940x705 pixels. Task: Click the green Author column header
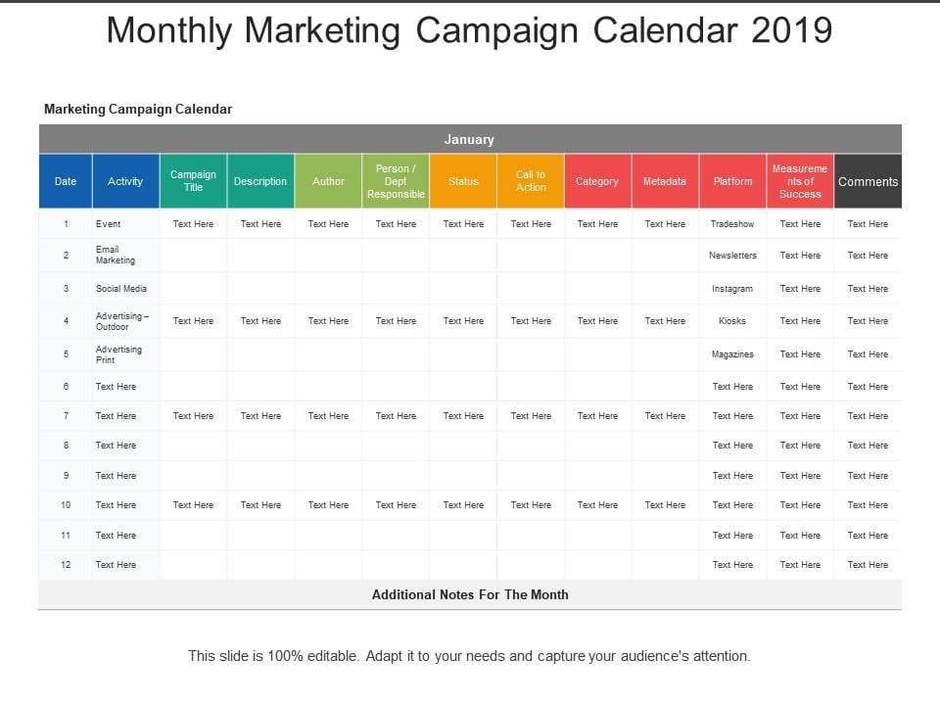[x=328, y=181]
